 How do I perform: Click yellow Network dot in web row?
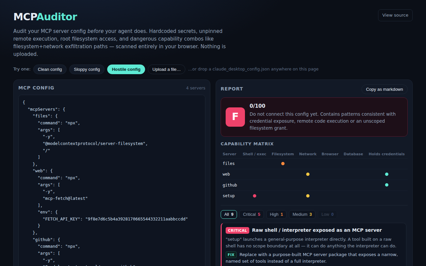point(308,174)
